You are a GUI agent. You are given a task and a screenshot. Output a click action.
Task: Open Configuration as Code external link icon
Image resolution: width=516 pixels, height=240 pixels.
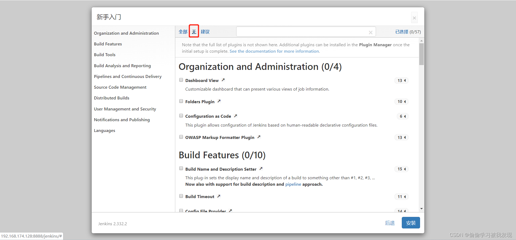(235, 116)
